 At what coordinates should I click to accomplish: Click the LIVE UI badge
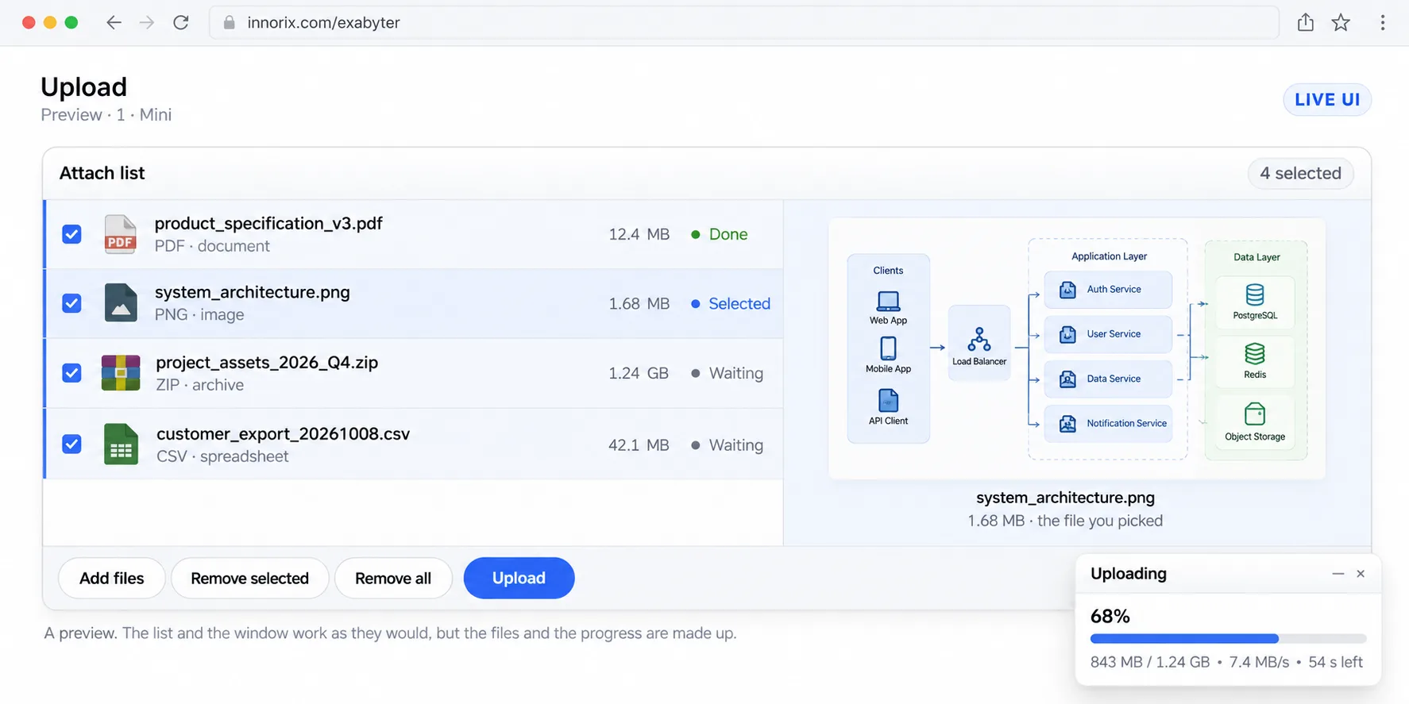click(1327, 99)
